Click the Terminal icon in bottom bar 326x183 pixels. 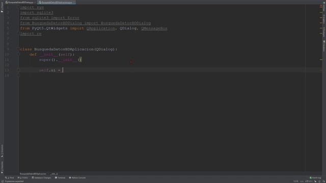[56, 178]
